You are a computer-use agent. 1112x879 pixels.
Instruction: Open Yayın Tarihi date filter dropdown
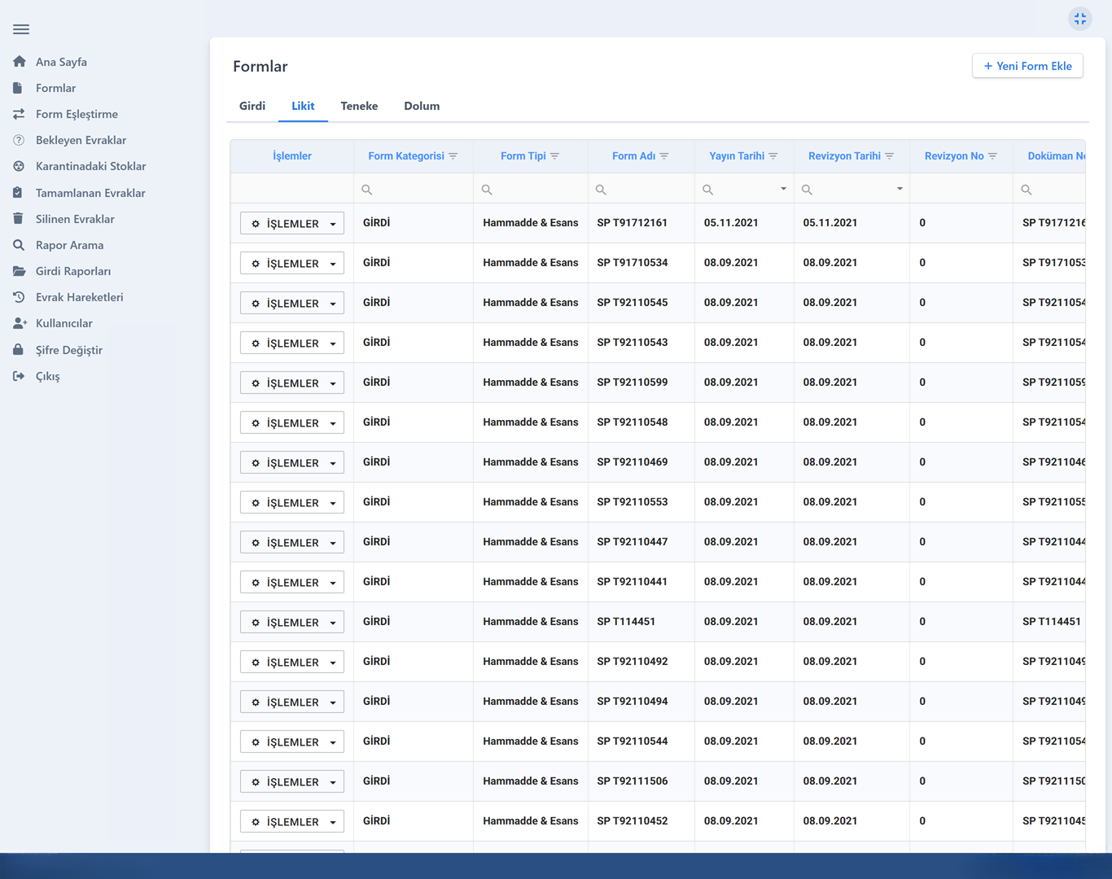point(783,189)
